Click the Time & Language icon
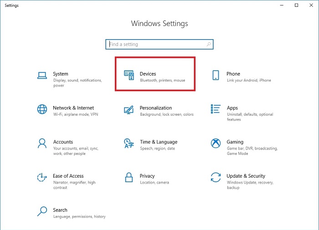Image resolution: width=319 pixels, height=230 pixels. tap(129, 143)
